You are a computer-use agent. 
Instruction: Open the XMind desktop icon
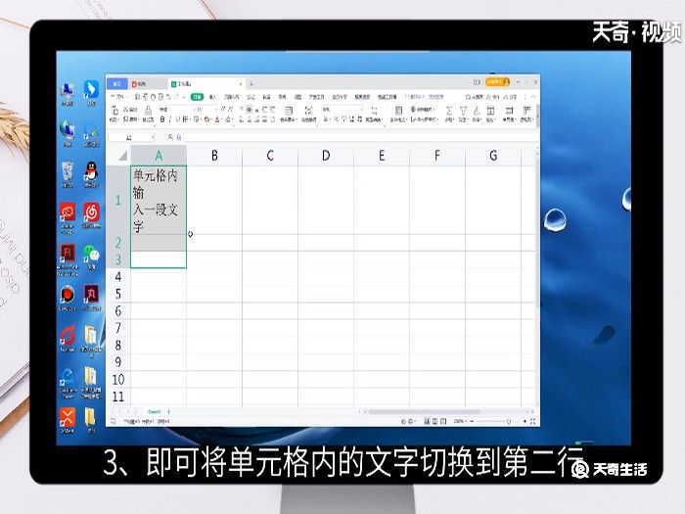(68, 417)
